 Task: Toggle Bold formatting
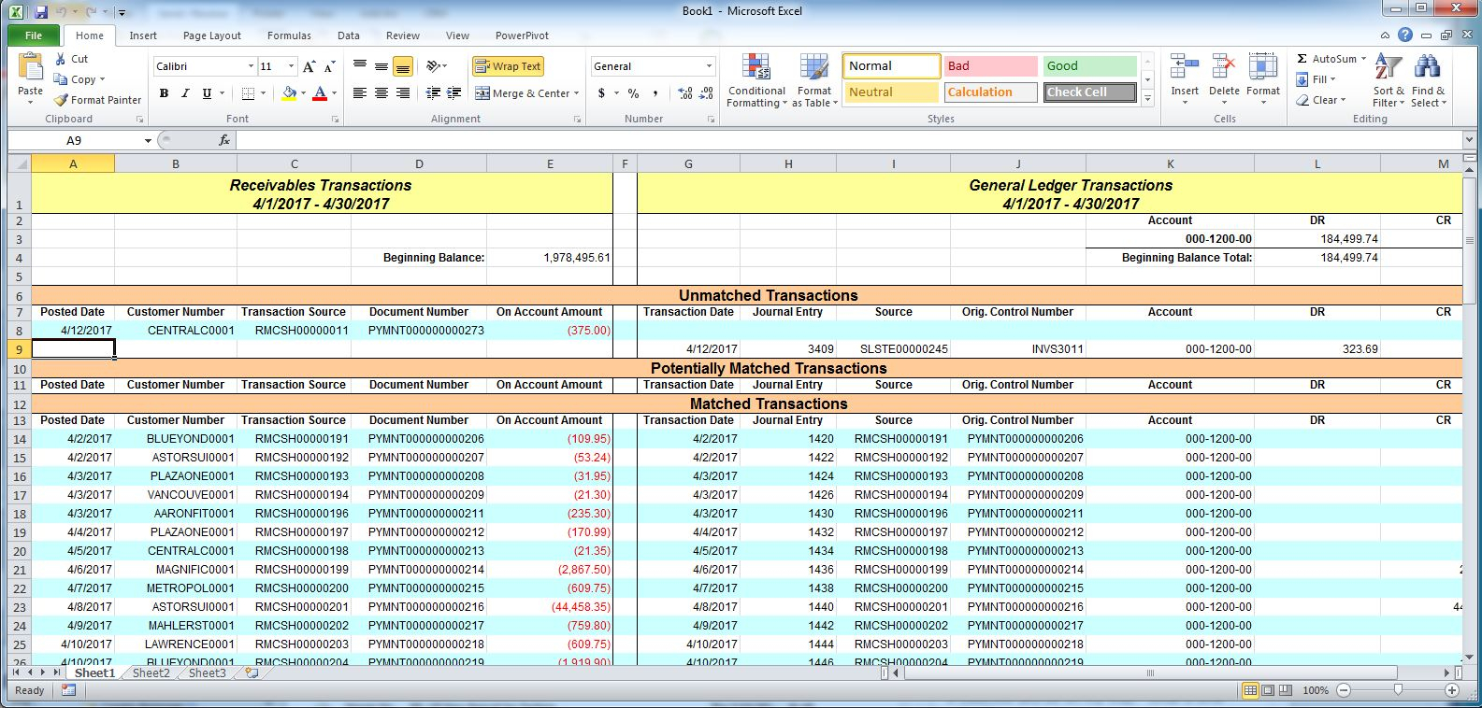(x=164, y=93)
